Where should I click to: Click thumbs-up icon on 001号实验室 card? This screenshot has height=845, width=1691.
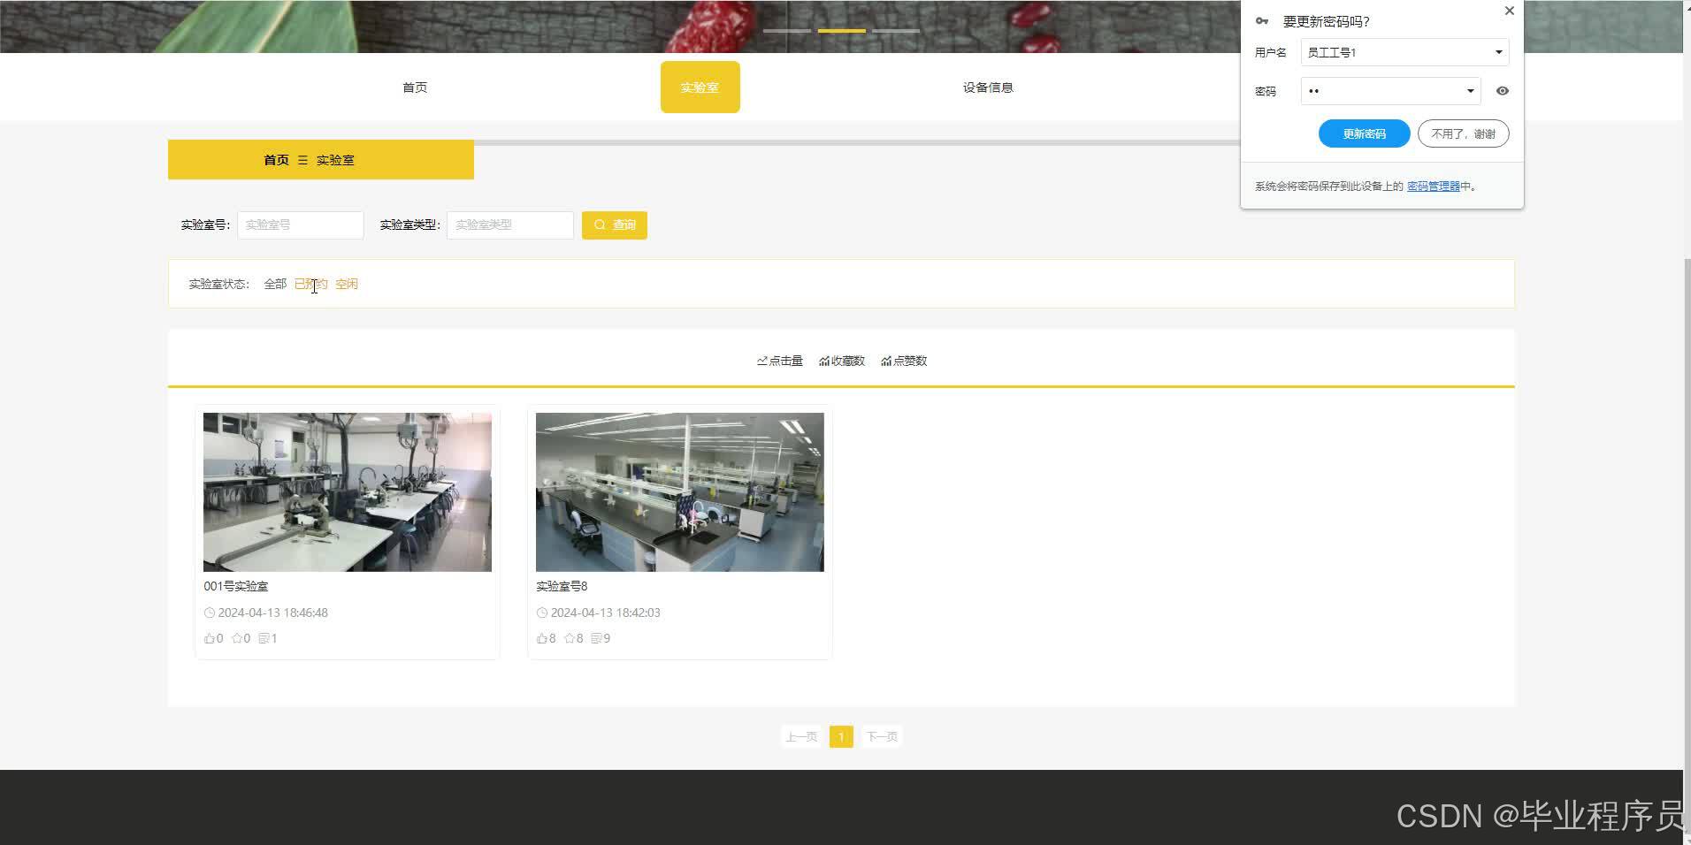(x=210, y=638)
